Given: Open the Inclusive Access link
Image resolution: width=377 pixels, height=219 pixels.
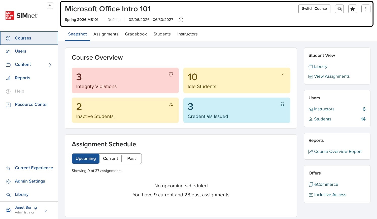Looking at the screenshot, I should 327,195.
